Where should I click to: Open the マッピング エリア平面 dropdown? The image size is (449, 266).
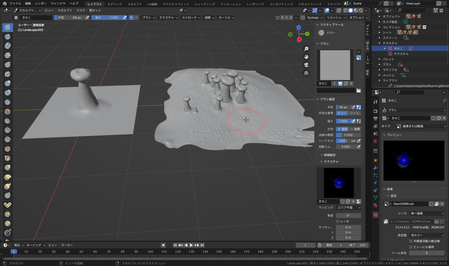tap(348, 208)
